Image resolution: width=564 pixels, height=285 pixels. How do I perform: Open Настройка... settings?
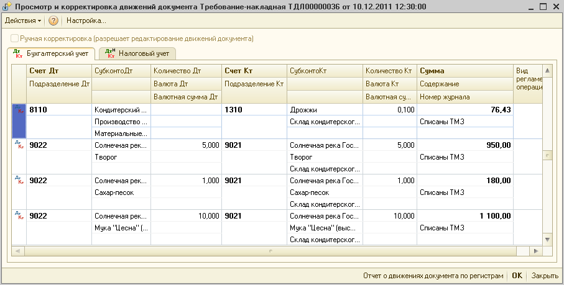click(86, 20)
